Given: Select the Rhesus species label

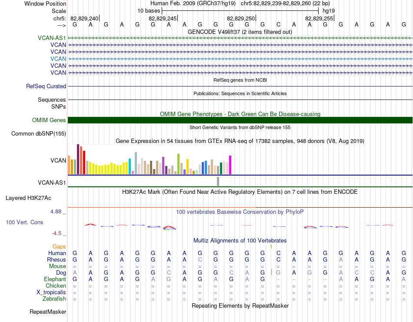Looking at the screenshot, I should pos(57,260).
